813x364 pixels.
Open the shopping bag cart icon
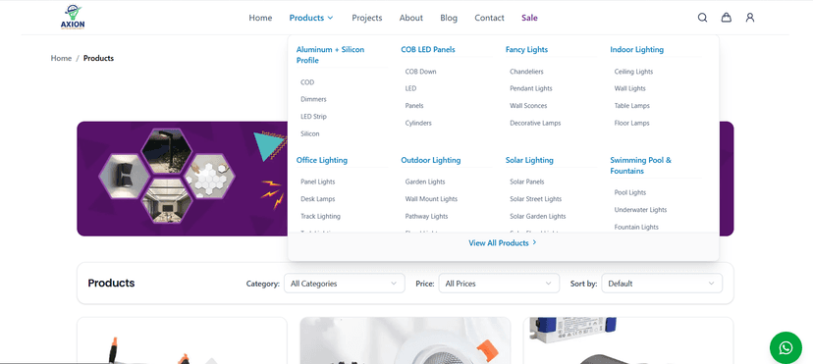point(727,18)
